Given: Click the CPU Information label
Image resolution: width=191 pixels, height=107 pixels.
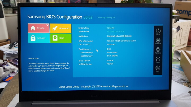Looking at the screenshot, I should [86, 41].
